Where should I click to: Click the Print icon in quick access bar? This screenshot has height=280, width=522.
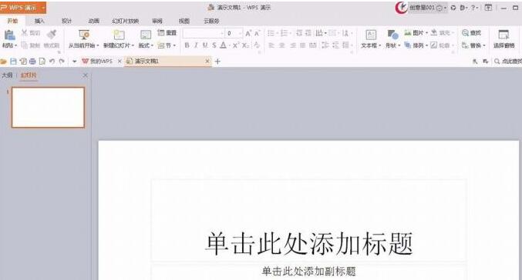(x=32, y=61)
